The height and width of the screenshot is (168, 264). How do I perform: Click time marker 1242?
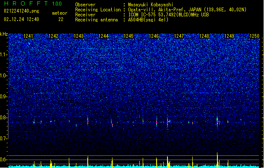53,36
